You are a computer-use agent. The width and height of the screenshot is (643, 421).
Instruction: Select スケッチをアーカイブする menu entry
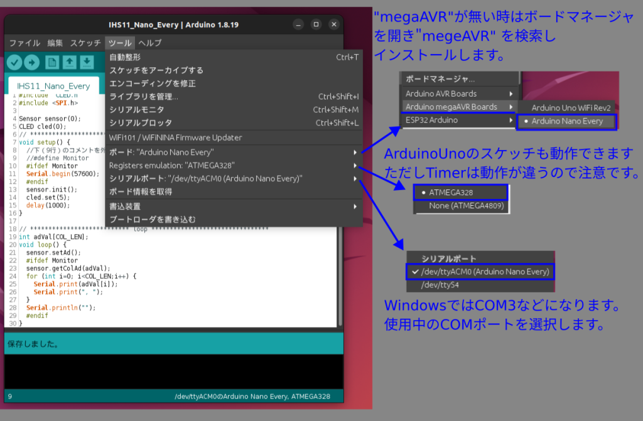(234, 70)
